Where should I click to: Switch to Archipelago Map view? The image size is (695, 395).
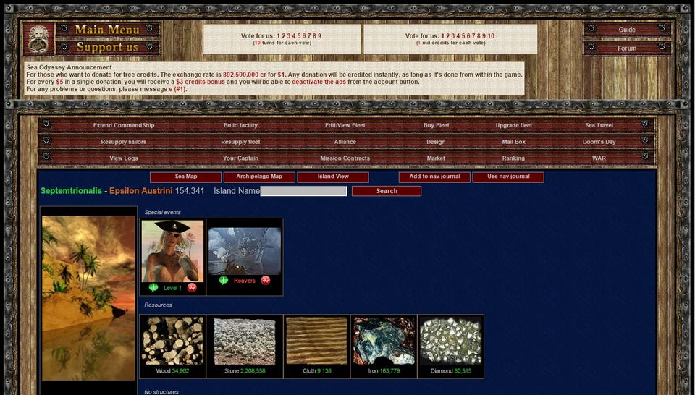pos(259,177)
